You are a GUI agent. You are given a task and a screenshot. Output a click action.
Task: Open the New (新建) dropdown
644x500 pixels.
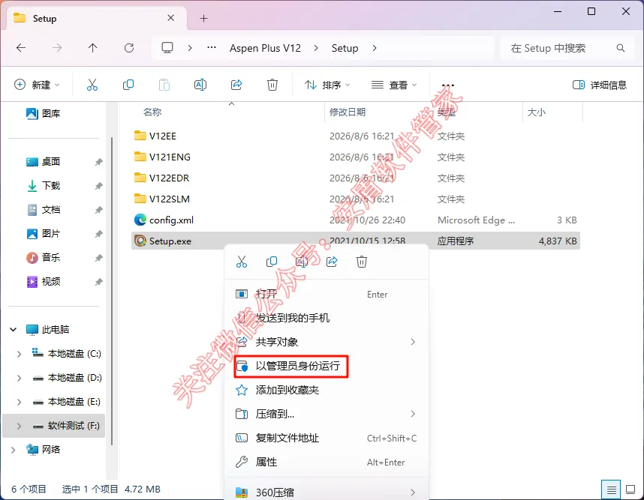coord(37,85)
